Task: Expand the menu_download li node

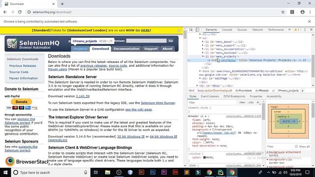Action: click(x=203, y=53)
